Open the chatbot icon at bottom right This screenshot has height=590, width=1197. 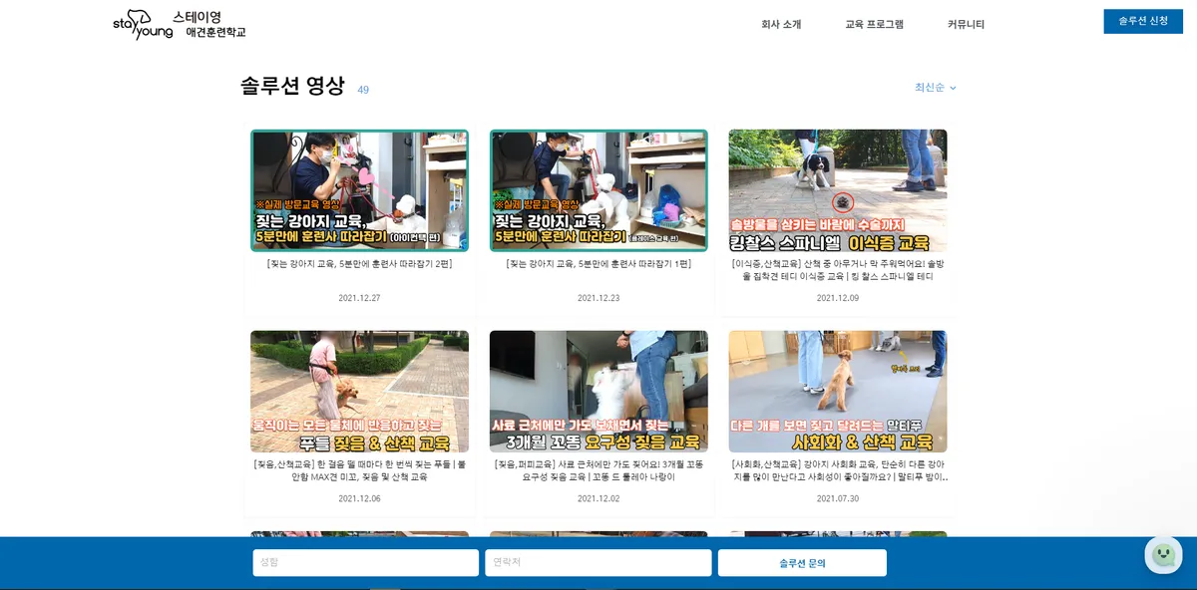click(1163, 555)
